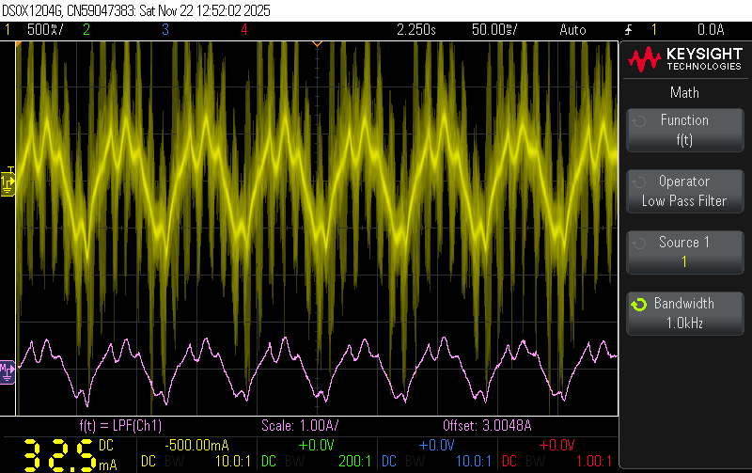Click the green knob icon on Bandwidth
This screenshot has width=752, height=473.
click(639, 304)
